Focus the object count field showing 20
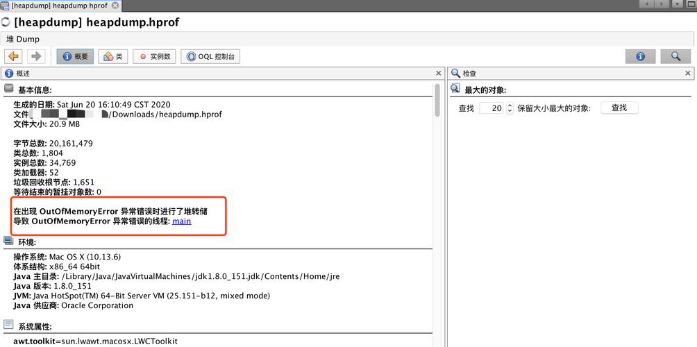Image resolution: width=697 pixels, height=347 pixels. (x=492, y=108)
